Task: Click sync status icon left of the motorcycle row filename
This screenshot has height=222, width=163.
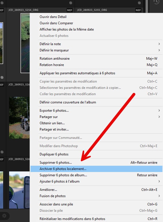Action: (x=2, y=77)
